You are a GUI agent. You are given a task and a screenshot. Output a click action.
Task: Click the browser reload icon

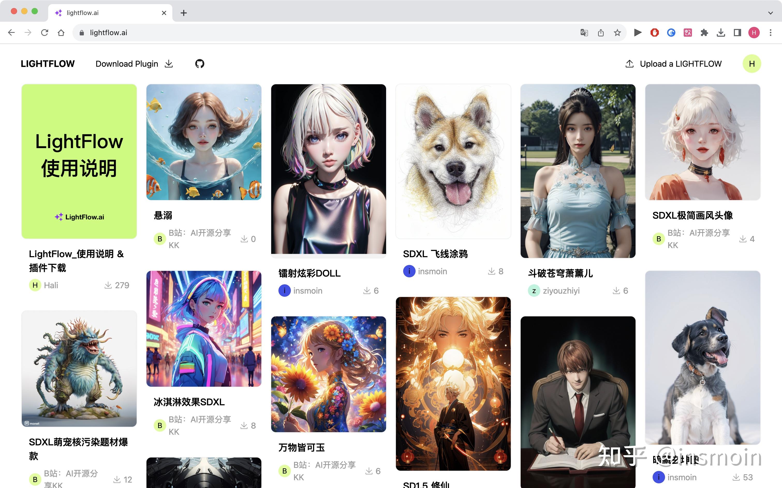(x=45, y=33)
